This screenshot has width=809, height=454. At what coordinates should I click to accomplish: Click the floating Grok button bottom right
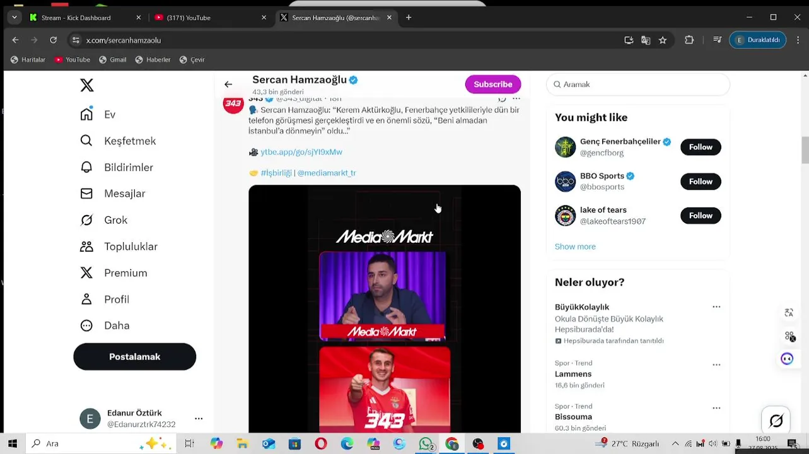(x=776, y=421)
